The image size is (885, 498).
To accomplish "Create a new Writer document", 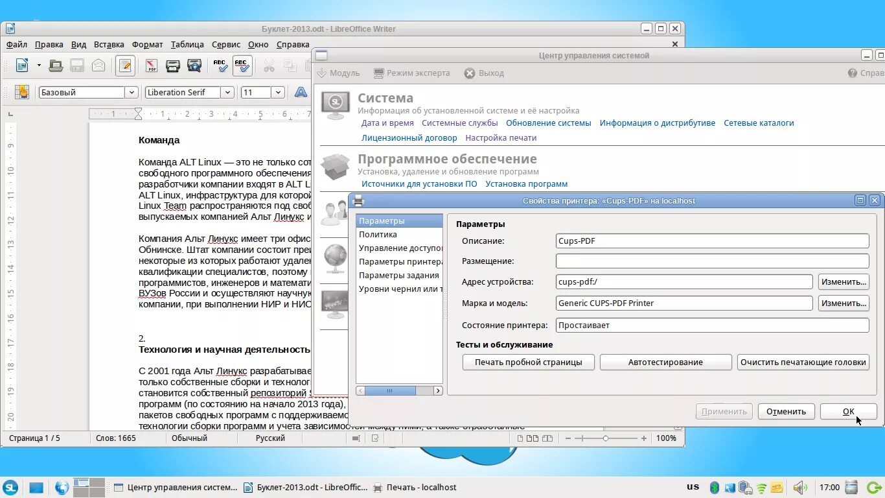I will pos(22,65).
